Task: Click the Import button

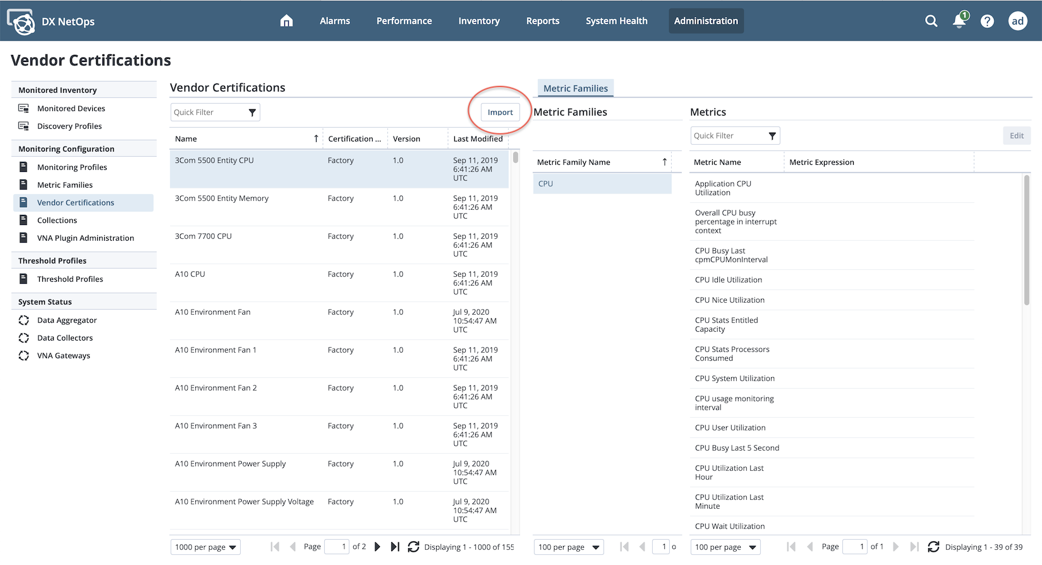Action: (500, 112)
